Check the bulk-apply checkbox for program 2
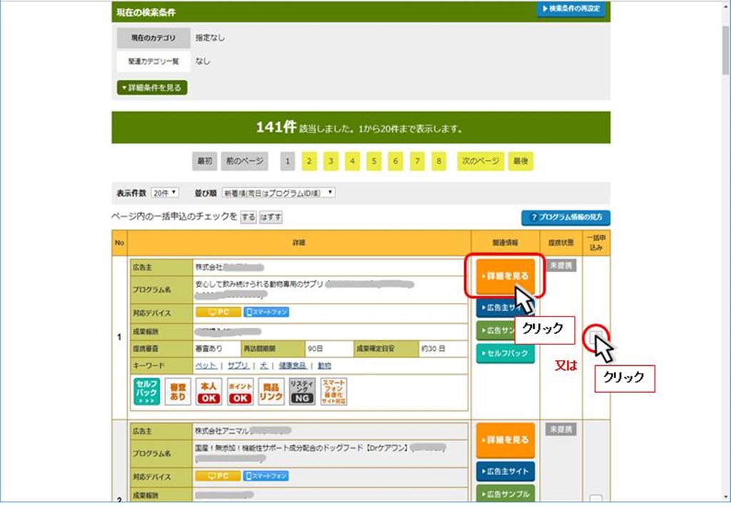731x508 pixels. pos(596,499)
